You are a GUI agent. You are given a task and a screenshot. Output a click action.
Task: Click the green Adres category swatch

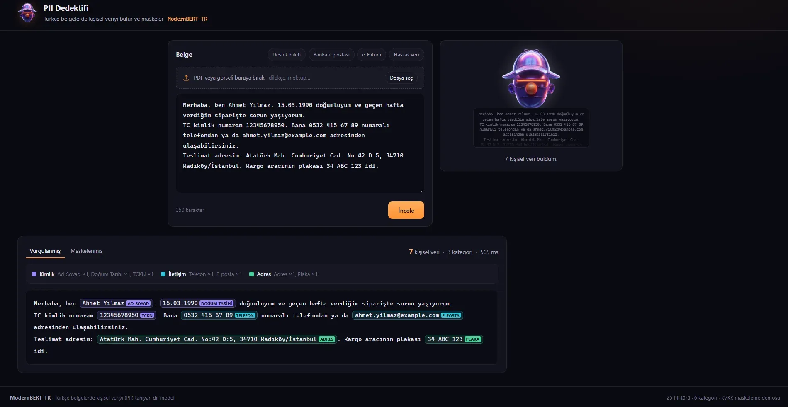[x=252, y=274]
